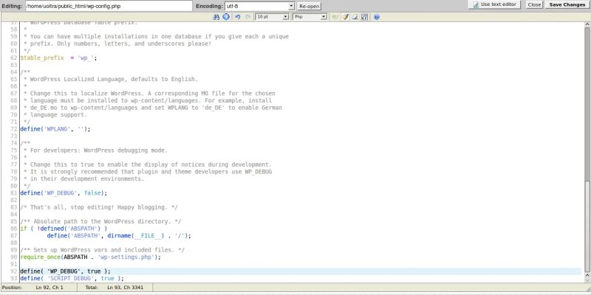Click the vertical scrollbar thumb
The height and width of the screenshot is (295, 591).
tap(587, 226)
